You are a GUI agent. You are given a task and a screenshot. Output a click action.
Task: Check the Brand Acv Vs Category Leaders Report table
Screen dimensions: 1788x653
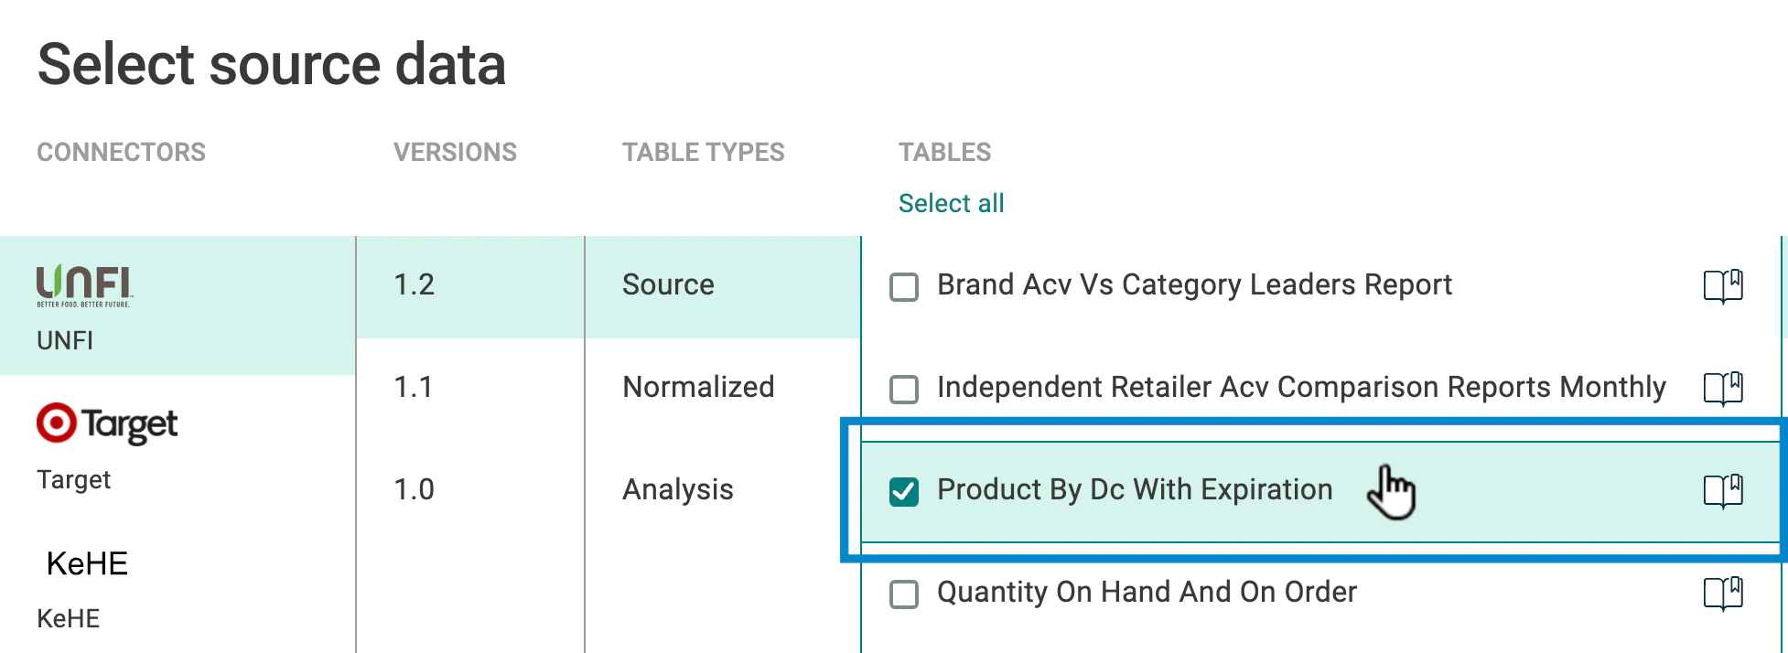[903, 287]
